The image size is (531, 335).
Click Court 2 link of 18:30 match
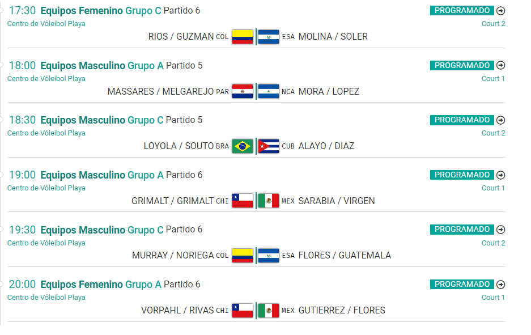(493, 133)
